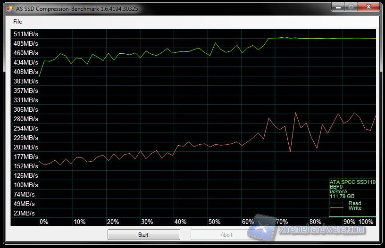Click the iaStorA driver label
Viewport: 385px width, 248px height.
(339, 191)
